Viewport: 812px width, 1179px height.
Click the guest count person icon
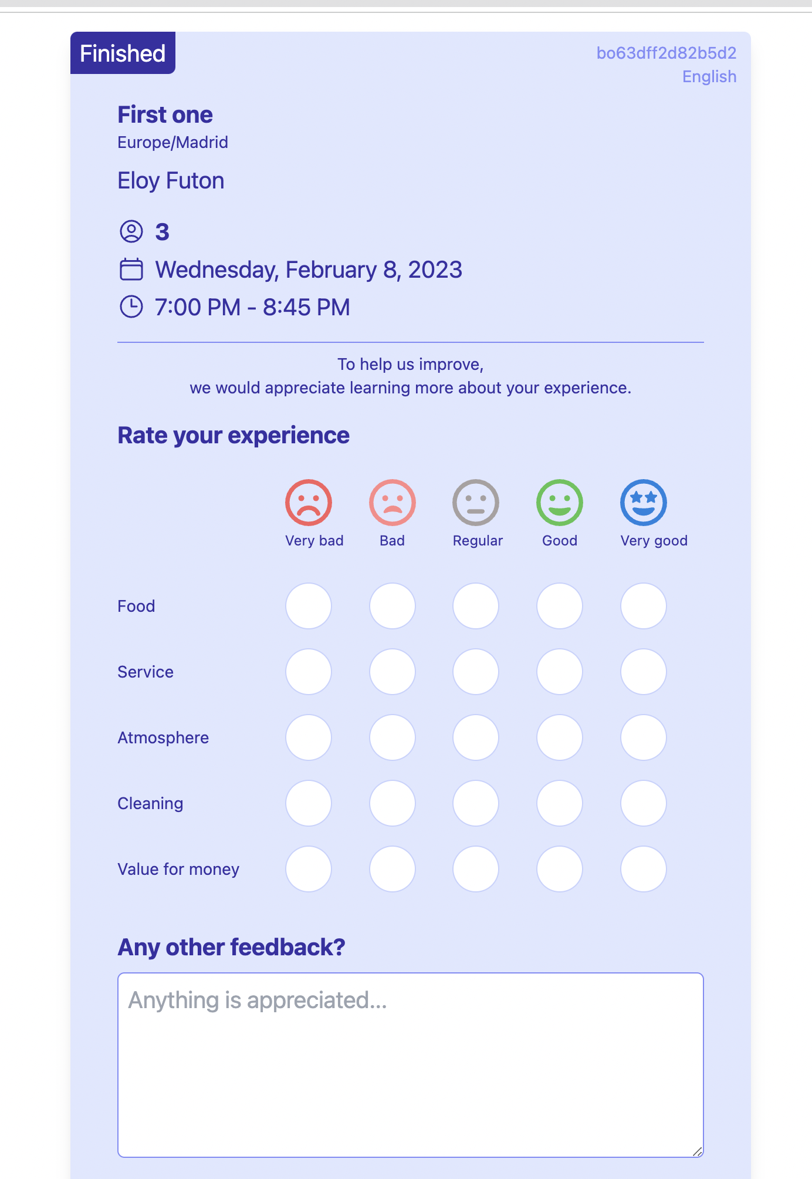tap(131, 231)
